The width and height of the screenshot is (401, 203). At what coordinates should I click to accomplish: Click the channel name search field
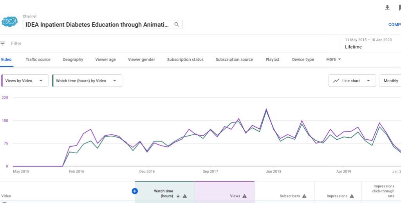(x=103, y=25)
